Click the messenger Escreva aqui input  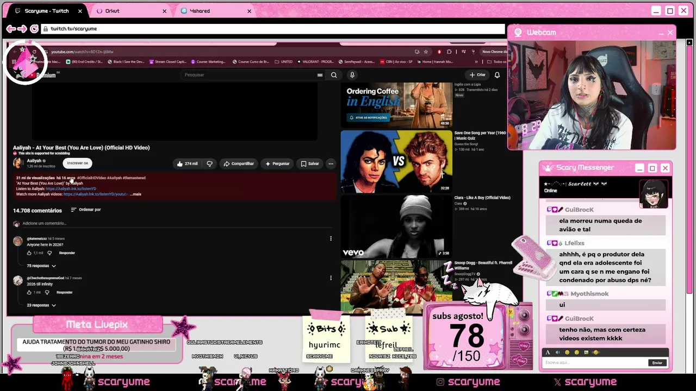pyautogui.click(x=595, y=363)
